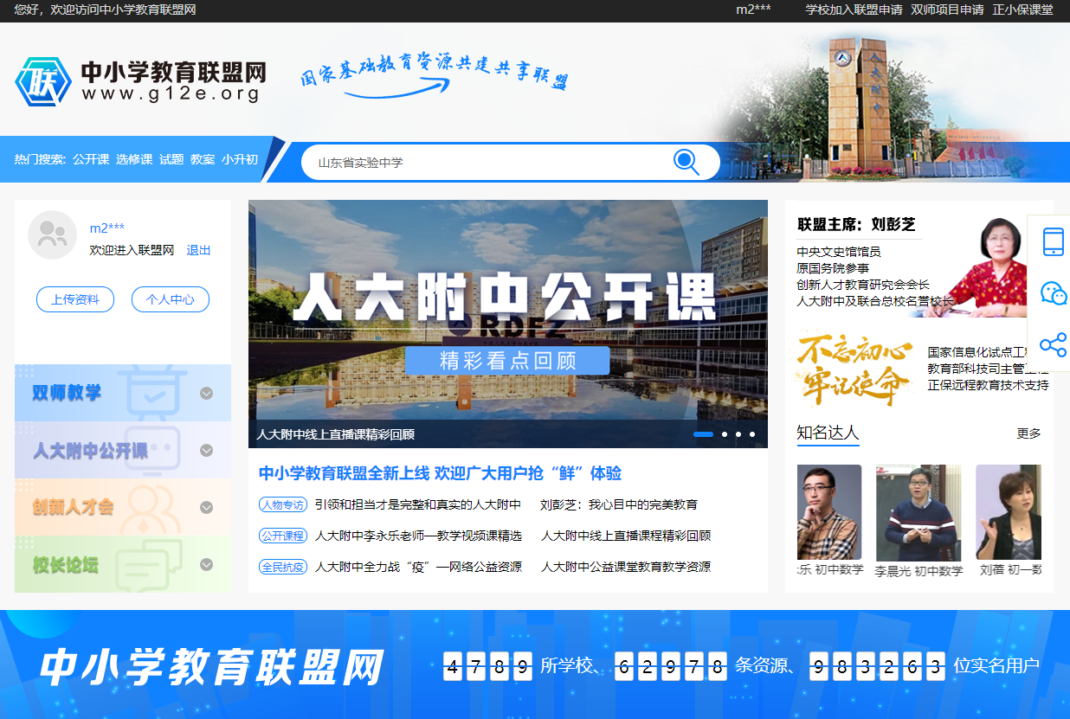Click 退出 to log out
Viewport: 1070px width, 719px height.
click(198, 250)
